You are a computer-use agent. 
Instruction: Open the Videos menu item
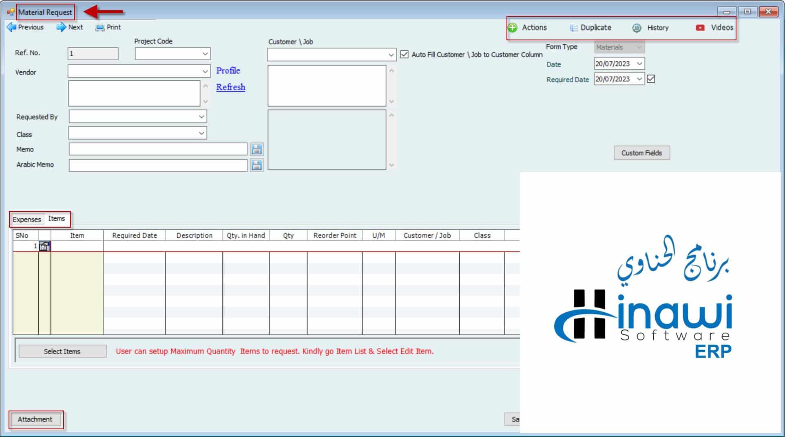click(722, 28)
